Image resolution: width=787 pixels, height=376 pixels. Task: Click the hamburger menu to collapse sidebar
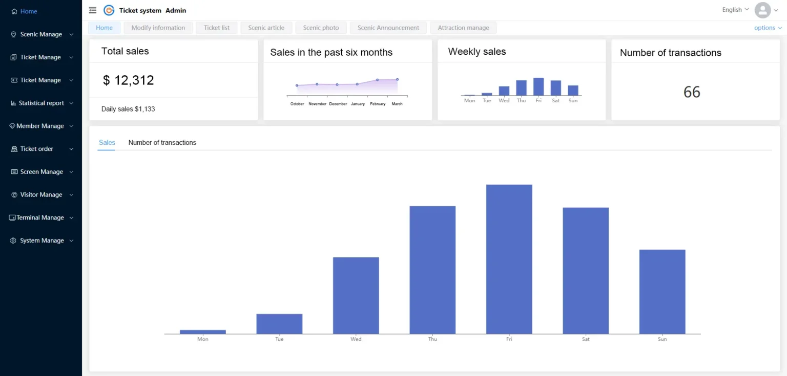(x=92, y=10)
